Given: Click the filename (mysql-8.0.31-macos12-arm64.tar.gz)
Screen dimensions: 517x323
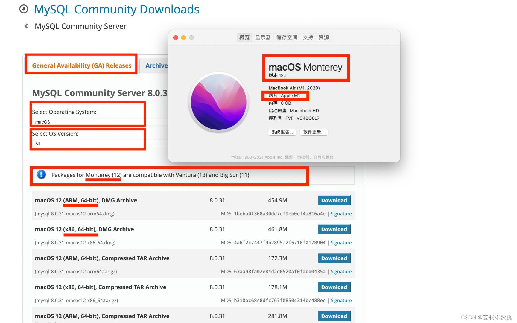Looking at the screenshot, I should [76, 272].
